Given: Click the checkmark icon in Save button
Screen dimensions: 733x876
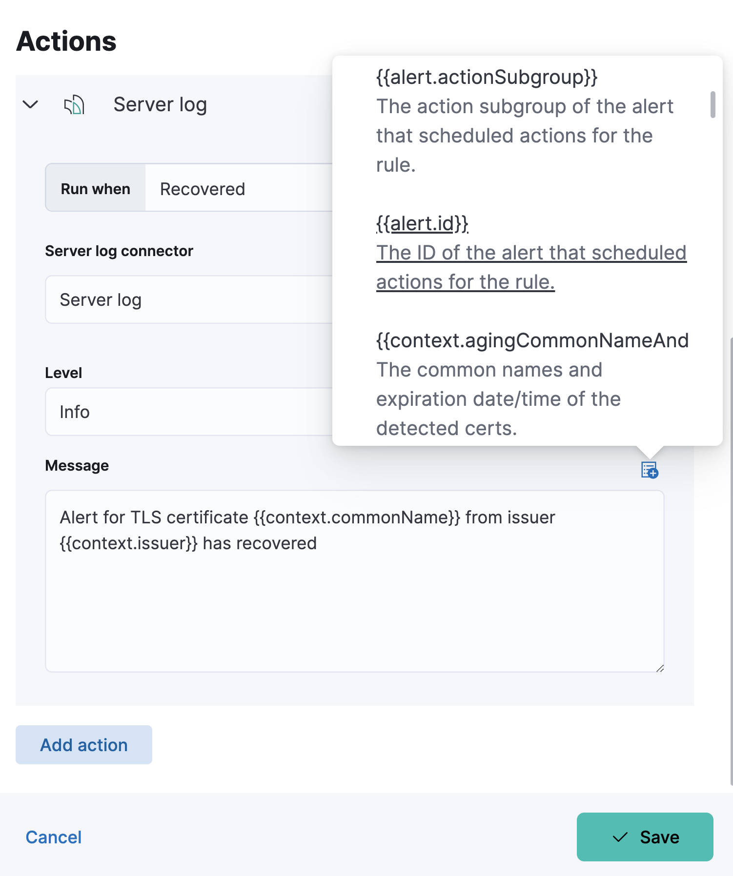Looking at the screenshot, I should coord(620,837).
